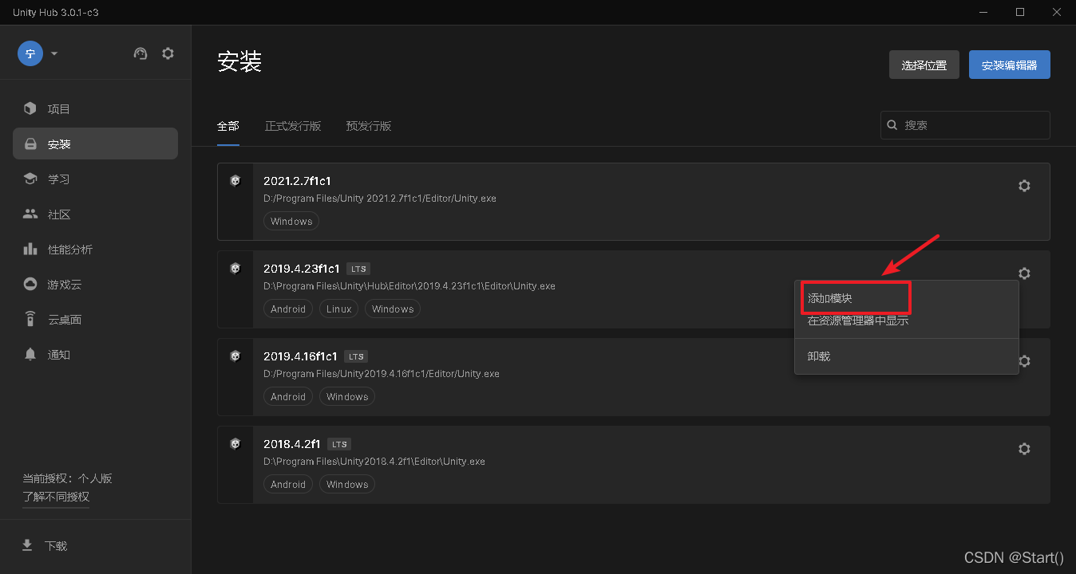Click Unity logo icon of 2018.4.2f1
Image resolution: width=1076 pixels, height=574 pixels.
235,444
